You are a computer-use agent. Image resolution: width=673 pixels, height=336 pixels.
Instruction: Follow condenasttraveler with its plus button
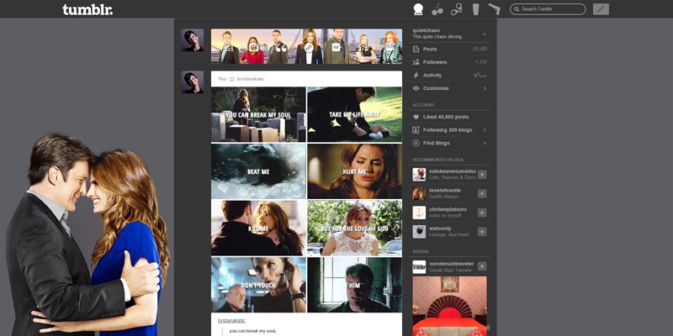pyautogui.click(x=482, y=266)
